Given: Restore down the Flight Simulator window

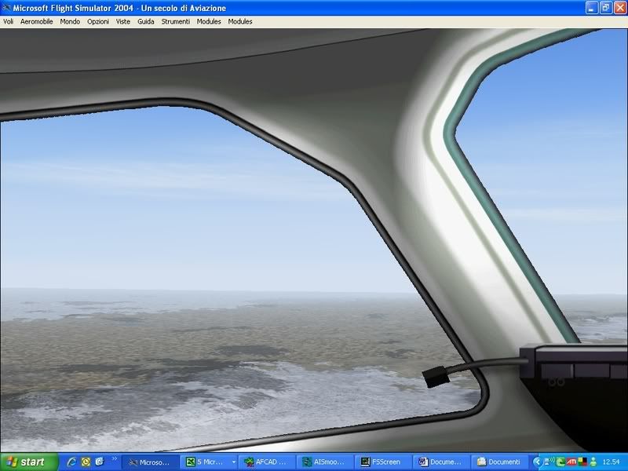Looking at the screenshot, I should [x=606, y=8].
